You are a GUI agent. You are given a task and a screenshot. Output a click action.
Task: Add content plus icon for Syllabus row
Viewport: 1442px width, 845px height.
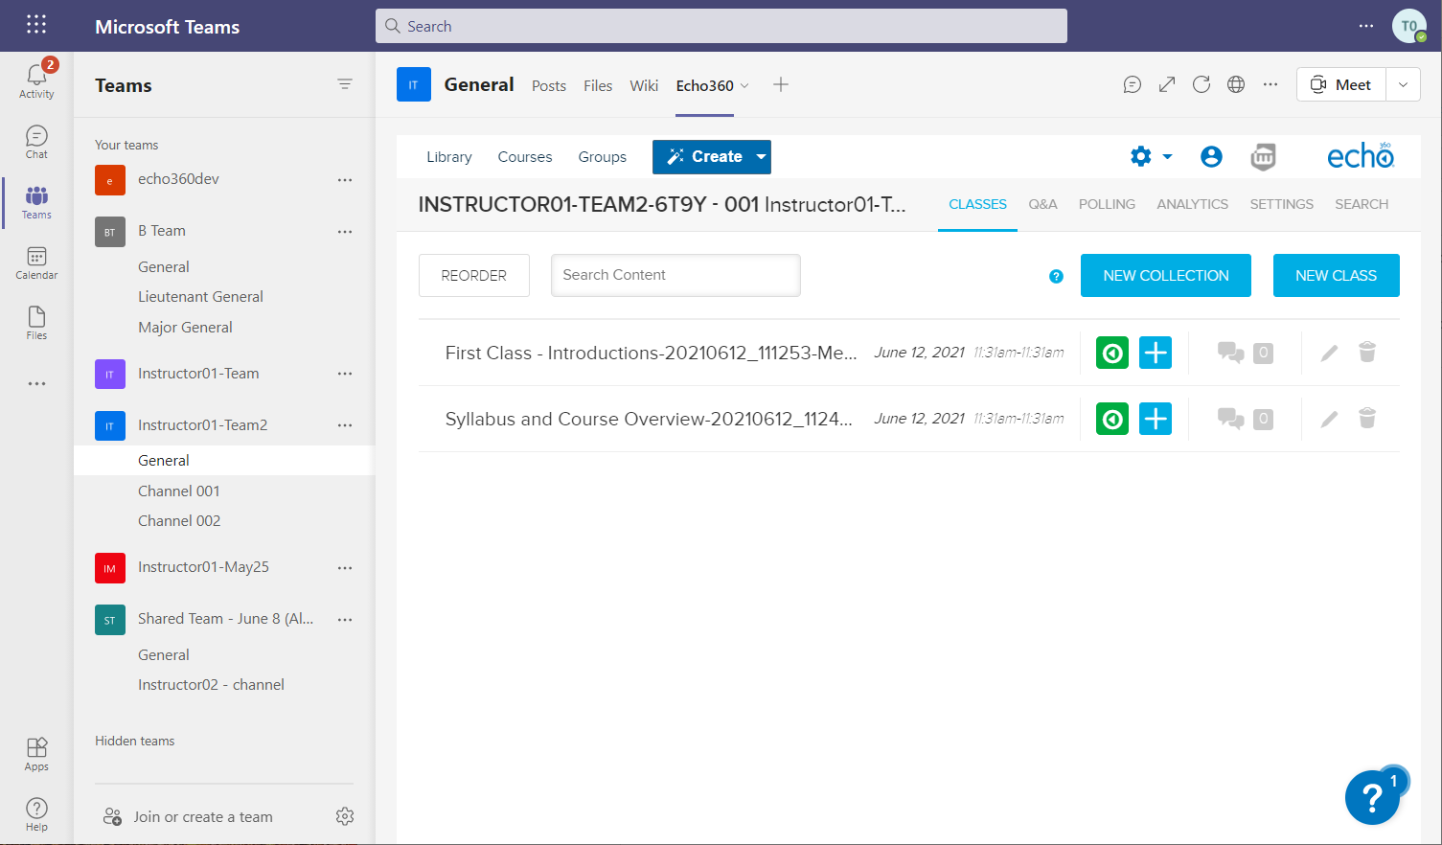pyautogui.click(x=1156, y=419)
